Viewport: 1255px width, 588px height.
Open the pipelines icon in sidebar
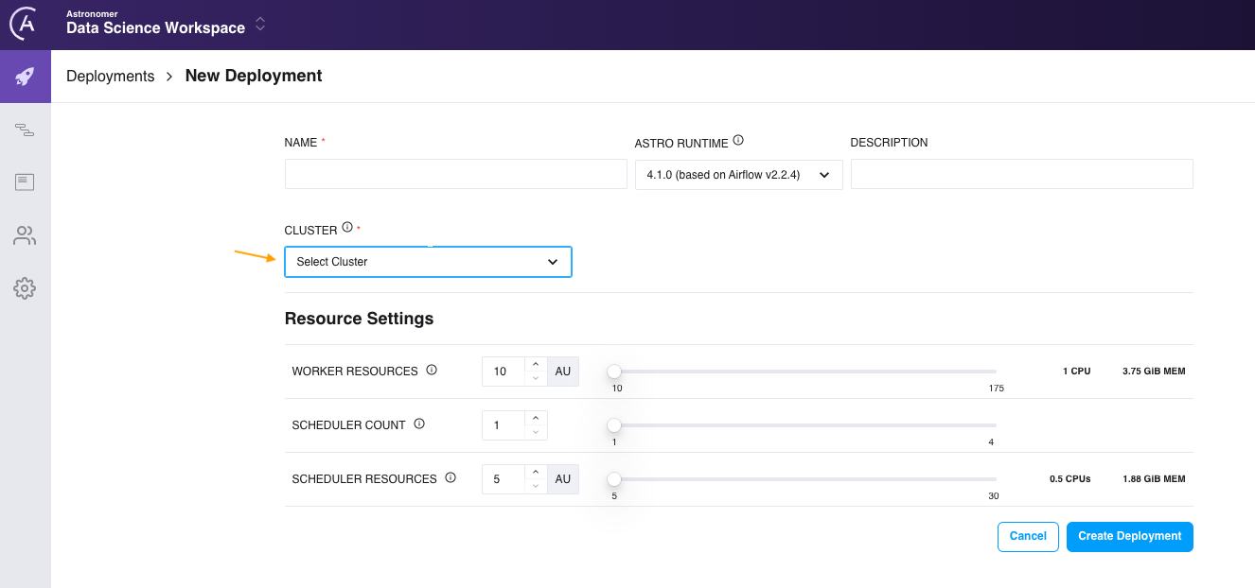pyautogui.click(x=25, y=130)
